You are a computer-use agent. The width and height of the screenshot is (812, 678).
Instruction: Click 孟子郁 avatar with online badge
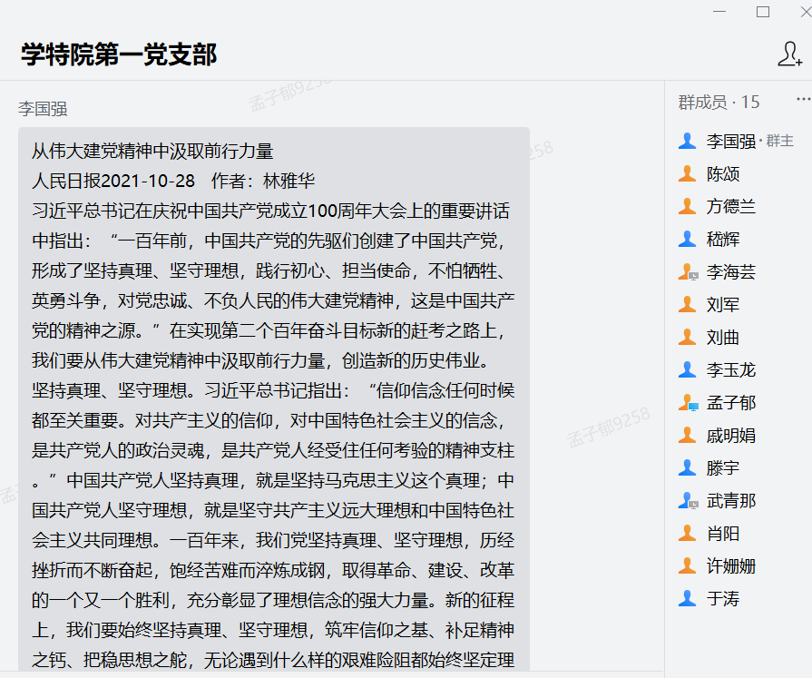[x=689, y=403]
